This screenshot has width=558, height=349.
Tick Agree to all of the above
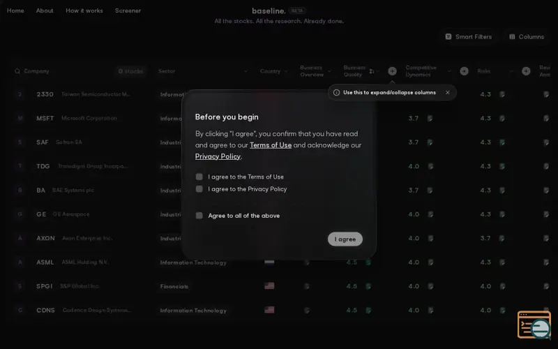click(199, 216)
